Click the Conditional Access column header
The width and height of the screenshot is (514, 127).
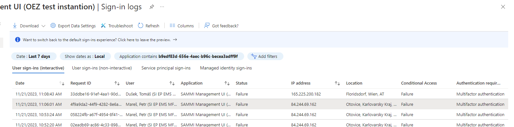(x=419, y=83)
